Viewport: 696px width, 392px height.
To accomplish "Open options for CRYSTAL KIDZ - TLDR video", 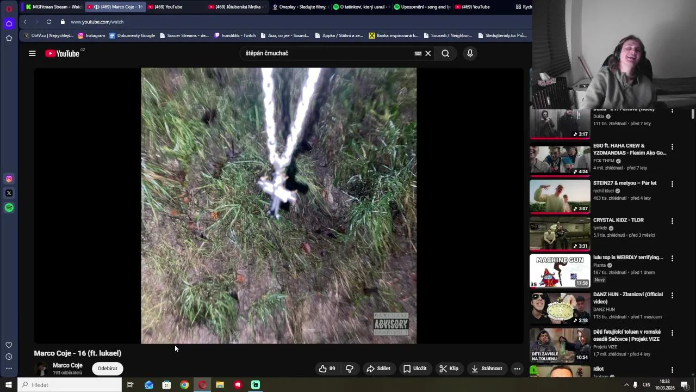I will [x=672, y=221].
